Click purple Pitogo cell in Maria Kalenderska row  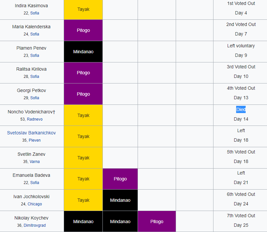pyautogui.click(x=83, y=30)
